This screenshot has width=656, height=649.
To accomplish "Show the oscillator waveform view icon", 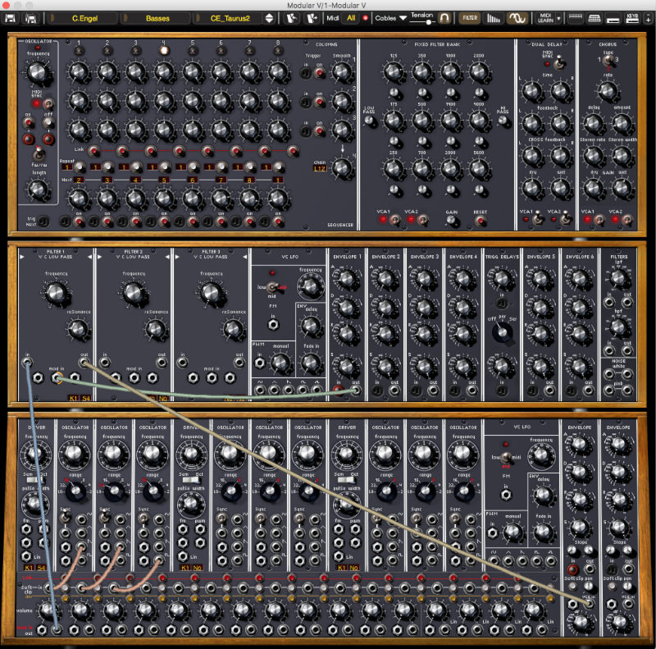I will point(517,18).
